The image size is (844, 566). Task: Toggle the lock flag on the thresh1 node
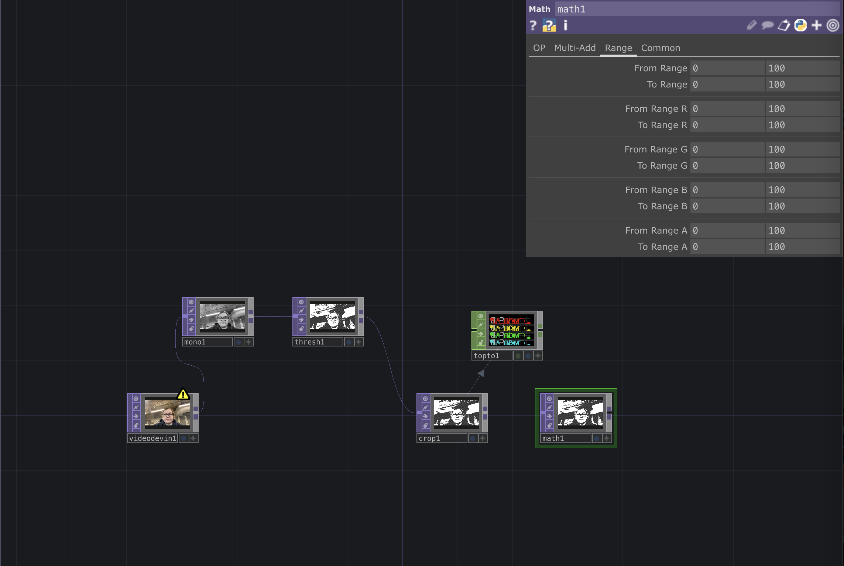[301, 329]
